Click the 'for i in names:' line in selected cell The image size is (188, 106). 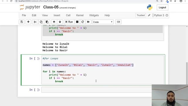[x=54, y=72]
